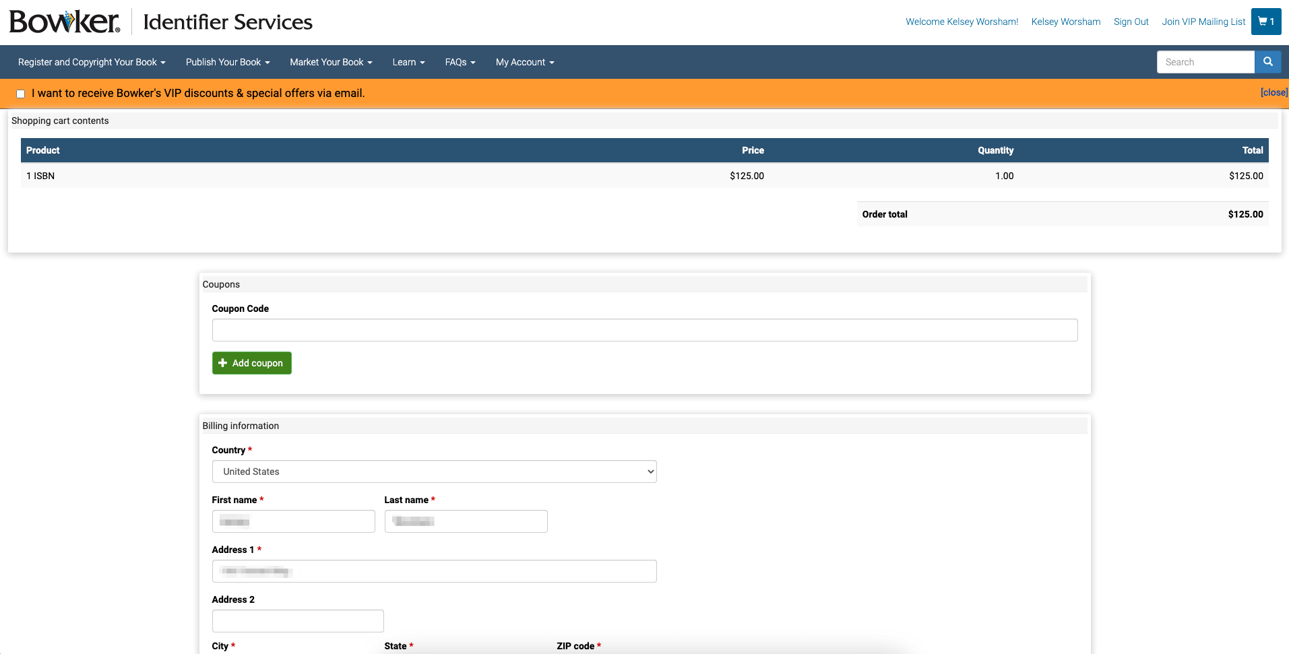1289x654 pixels.
Task: Click into the Coupon Code field
Action: [x=645, y=330]
